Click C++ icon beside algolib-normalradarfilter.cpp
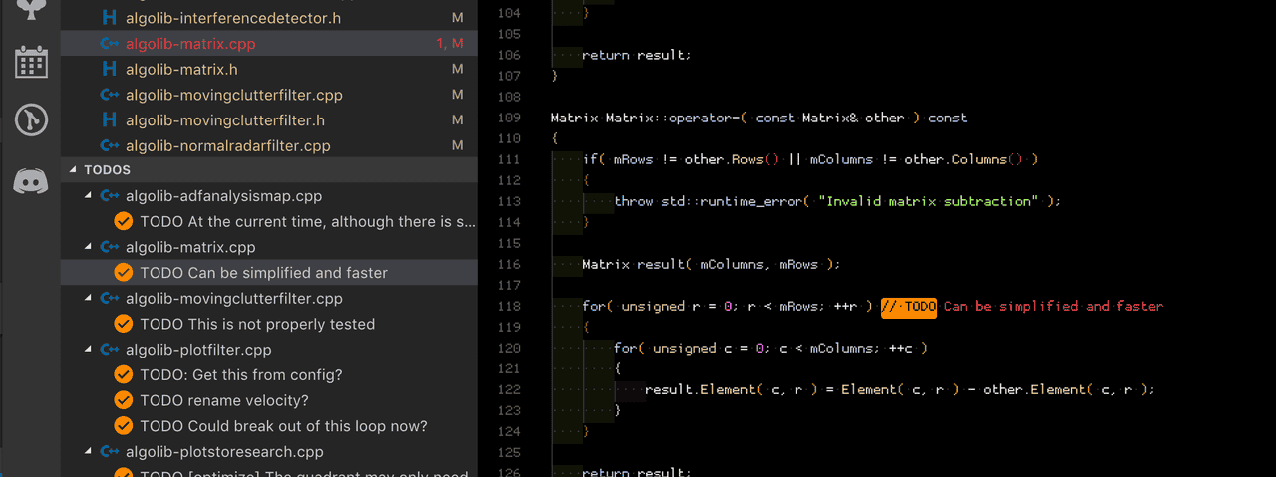The height and width of the screenshot is (477, 1276). pyautogui.click(x=110, y=146)
